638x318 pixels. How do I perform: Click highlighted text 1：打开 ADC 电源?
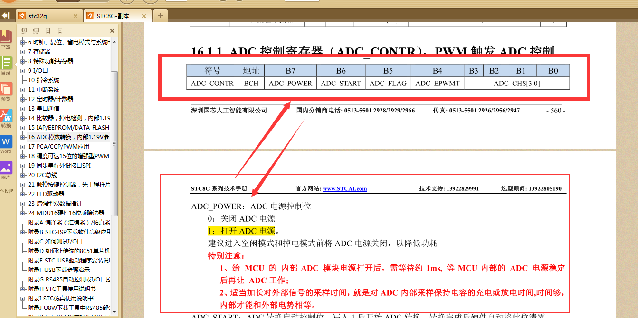click(x=241, y=231)
